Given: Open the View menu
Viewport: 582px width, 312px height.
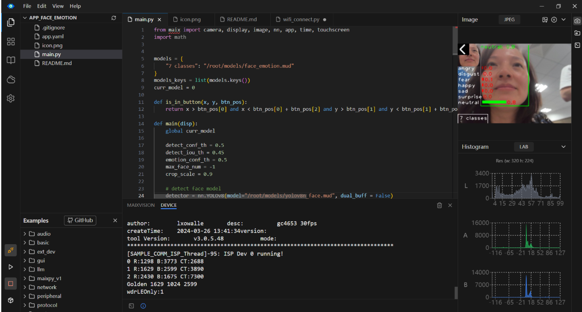Looking at the screenshot, I should point(58,6).
